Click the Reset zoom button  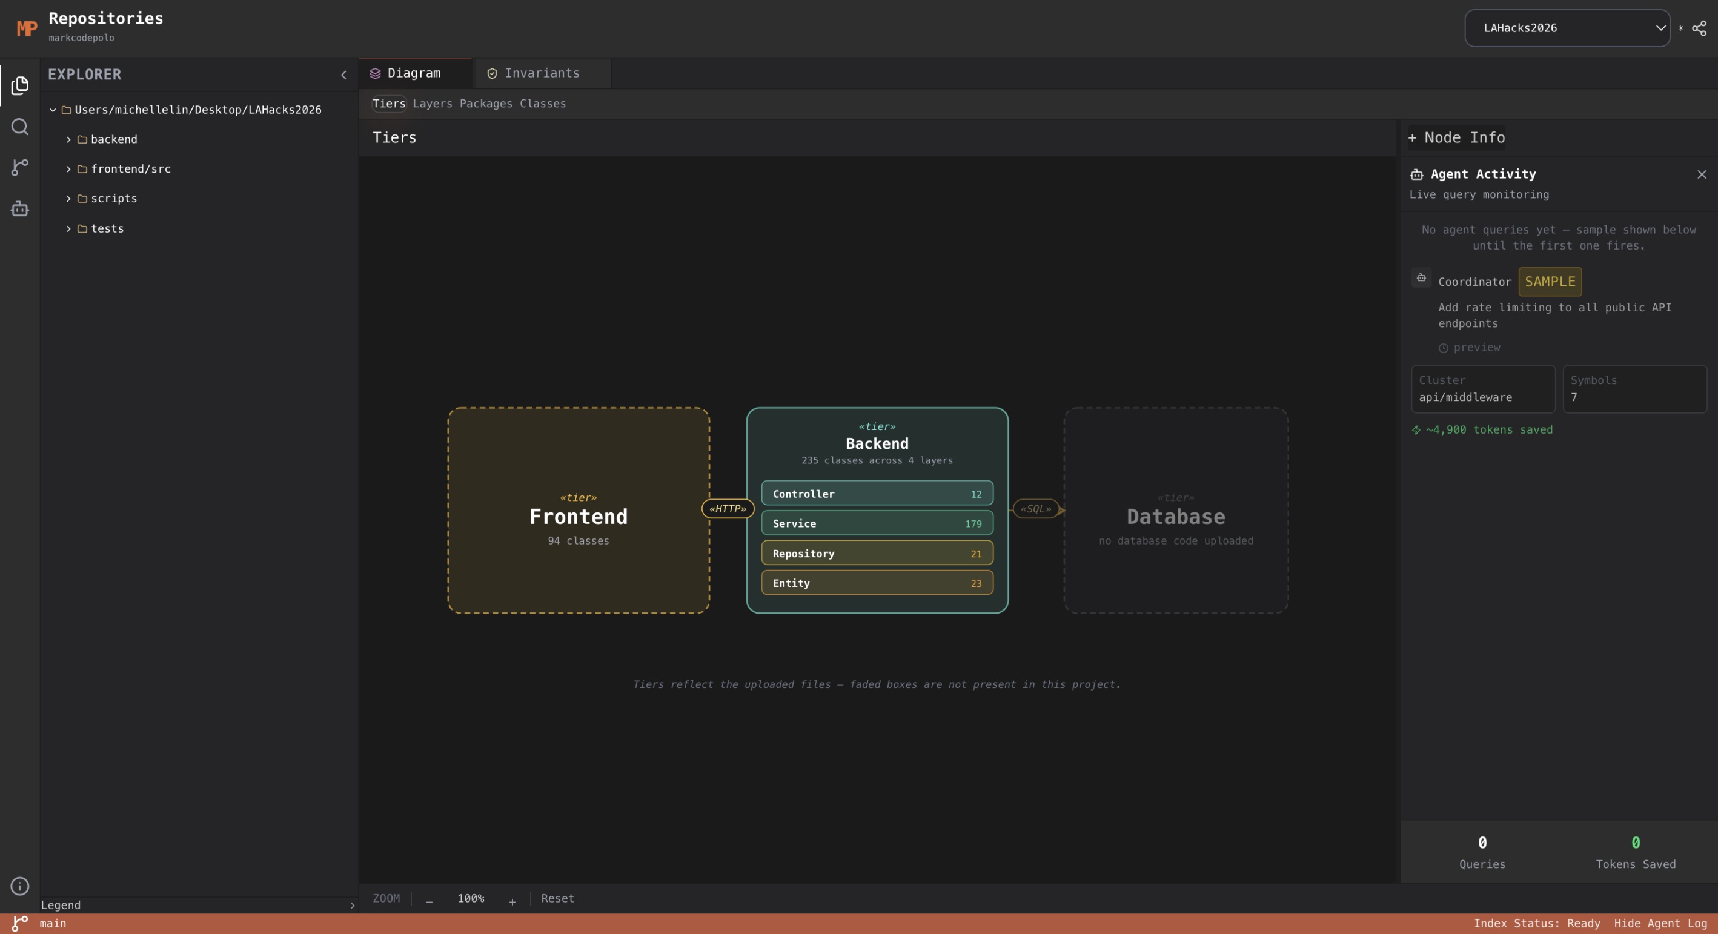557,898
